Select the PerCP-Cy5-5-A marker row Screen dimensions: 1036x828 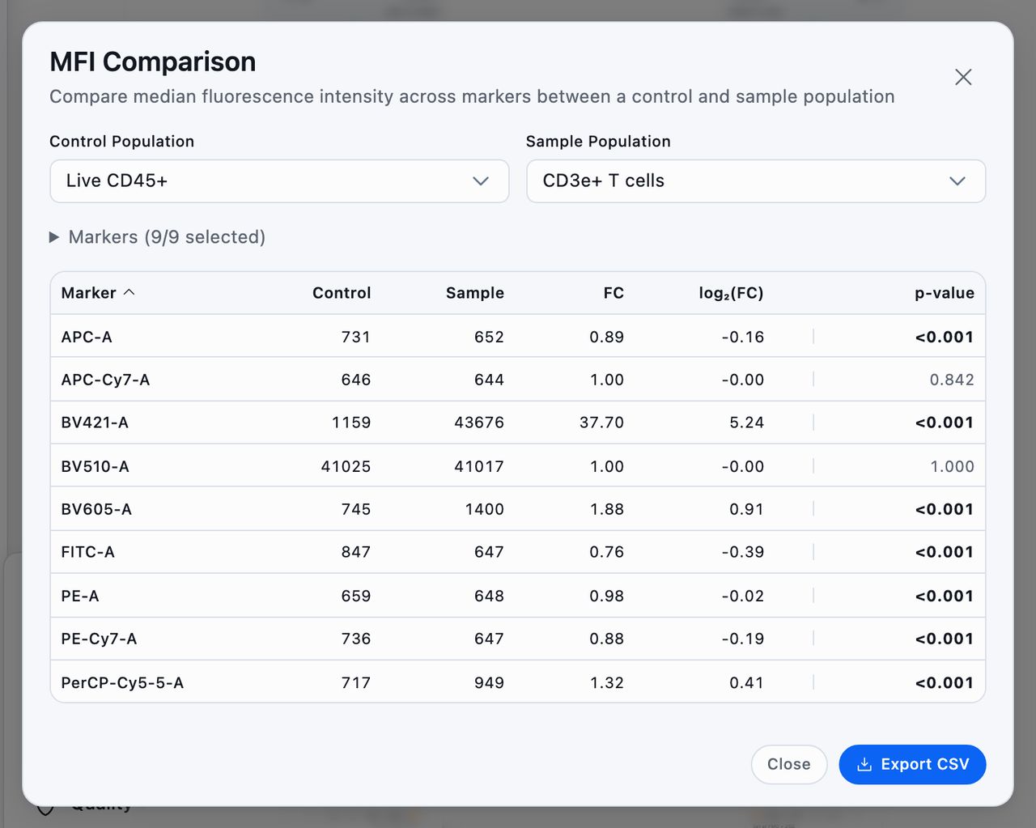coord(518,682)
